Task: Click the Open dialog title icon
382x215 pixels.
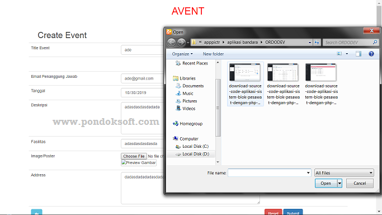Action: (169, 32)
